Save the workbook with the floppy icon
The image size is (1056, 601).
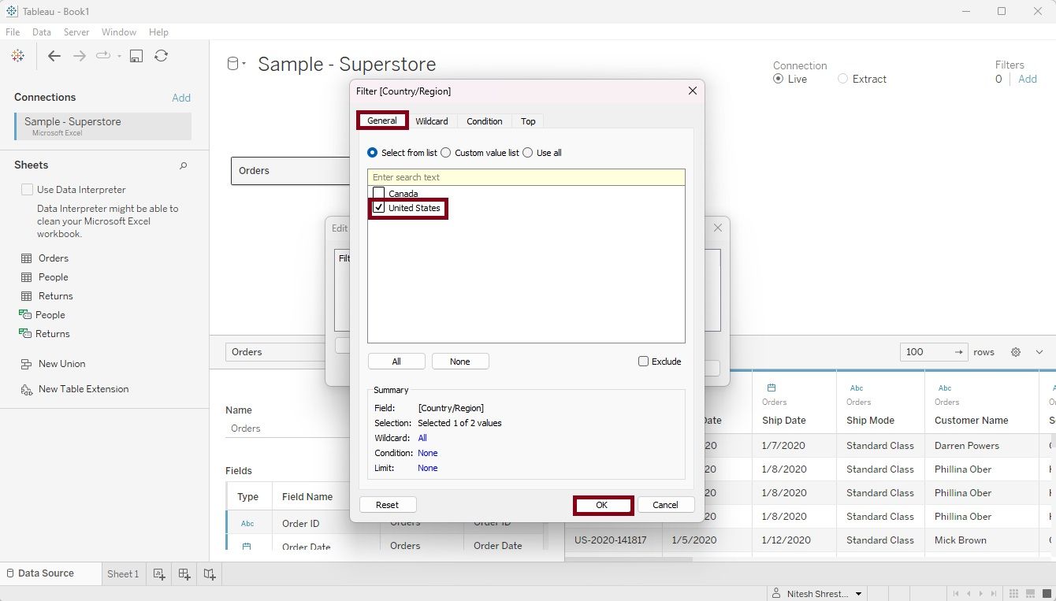click(136, 56)
